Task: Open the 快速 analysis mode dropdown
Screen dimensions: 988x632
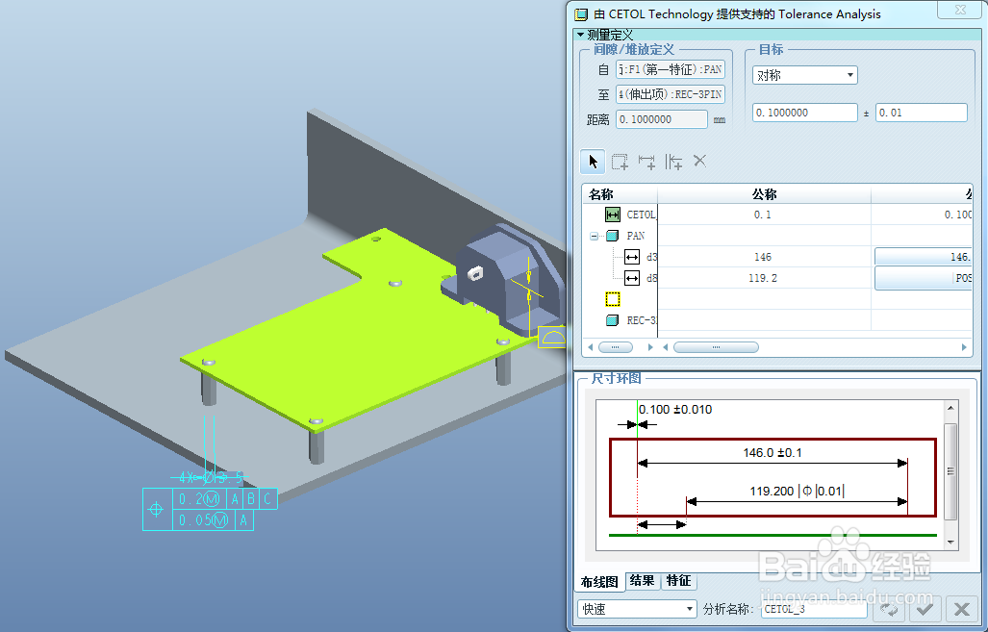Action: click(637, 609)
